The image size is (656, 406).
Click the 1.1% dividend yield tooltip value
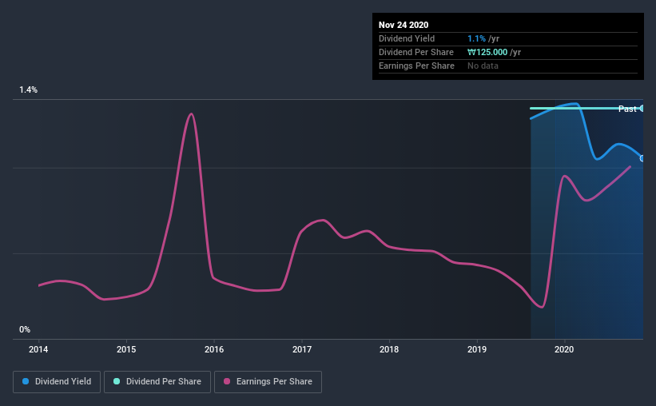(476, 38)
